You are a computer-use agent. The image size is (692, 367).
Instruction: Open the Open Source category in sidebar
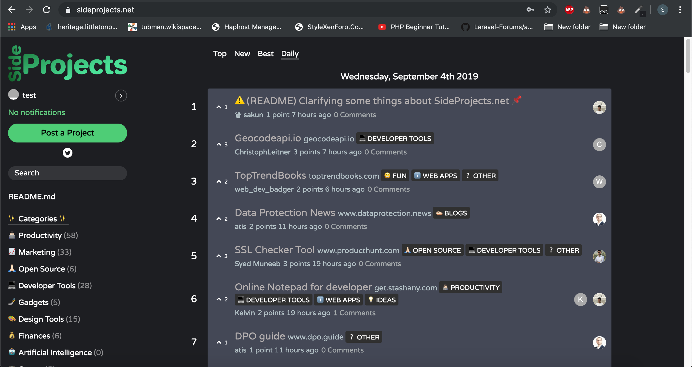[x=42, y=269]
